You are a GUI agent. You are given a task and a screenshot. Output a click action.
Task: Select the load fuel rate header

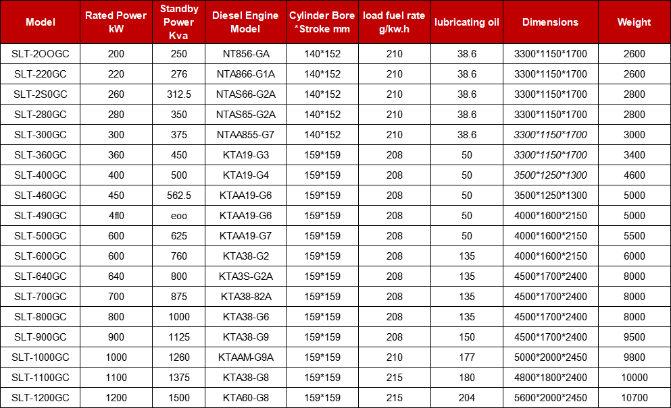tap(394, 22)
